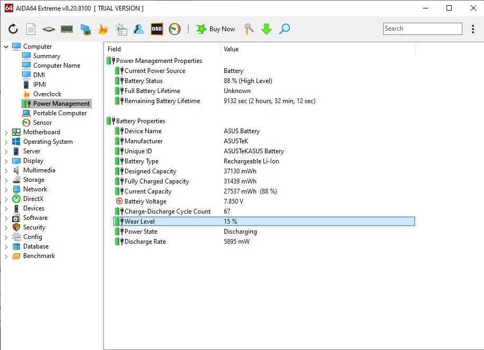Open the Report page icon

point(31,29)
